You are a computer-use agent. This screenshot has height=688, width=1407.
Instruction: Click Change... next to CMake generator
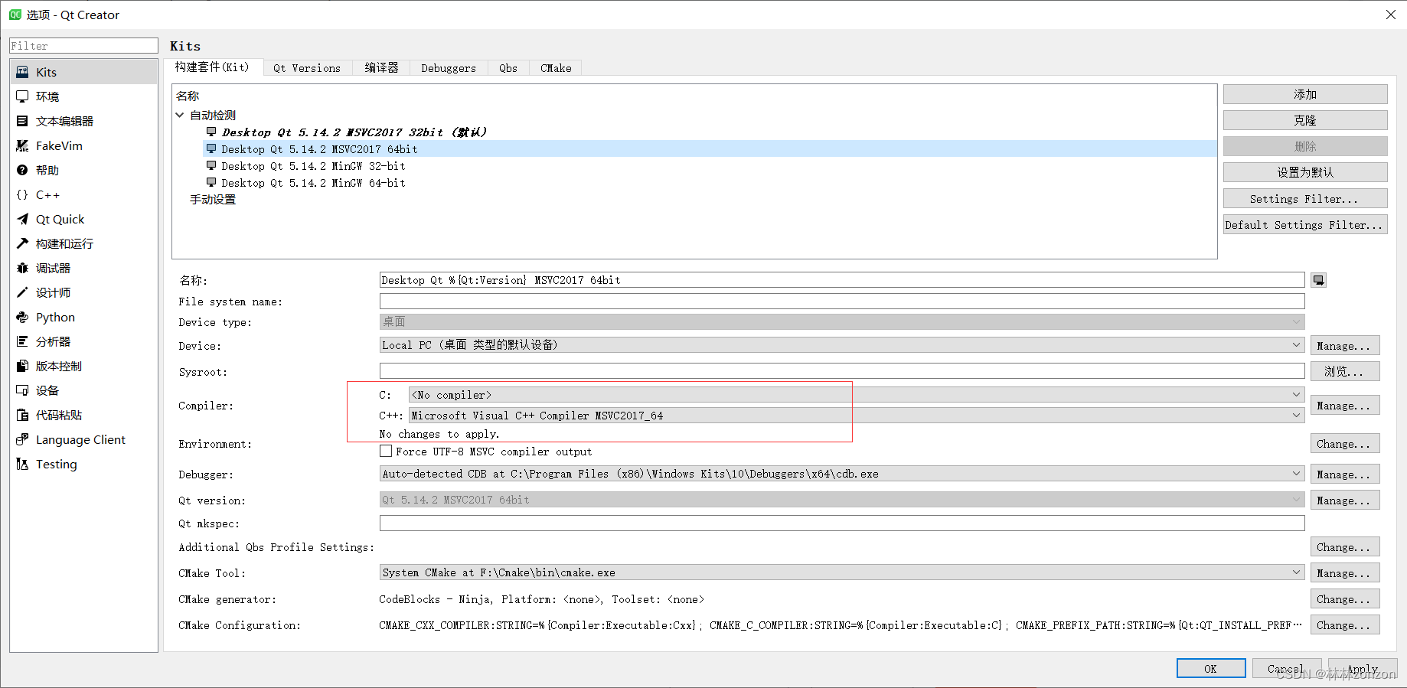[1345, 599]
